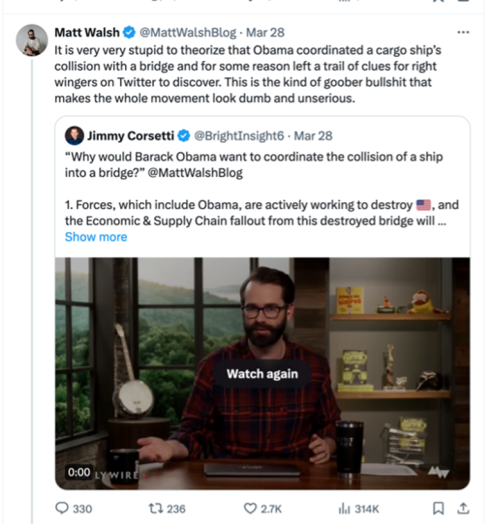Share the tweet via the upload icon
Viewport: 496px width, 527px height.
(x=463, y=508)
